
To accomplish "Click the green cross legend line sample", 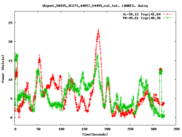I will pyautogui.click(x=167, y=18).
